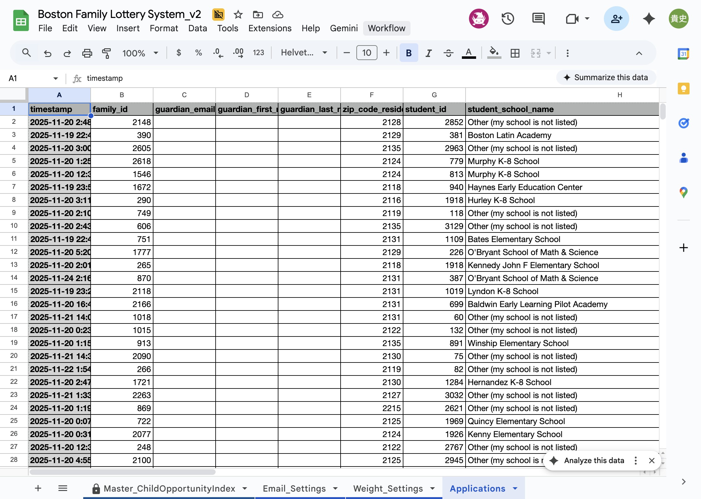Search the menus with magnifier icon
Image resolution: width=701 pixels, height=499 pixels.
click(x=27, y=53)
